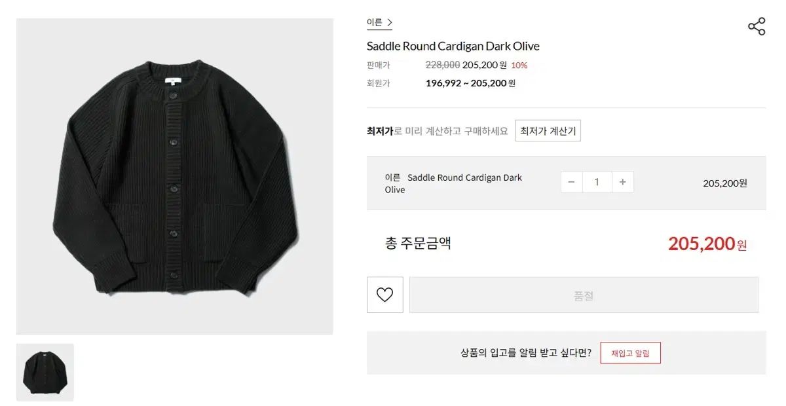The width and height of the screenshot is (786, 406).
Task: Click the crossed-out 228,000 original price
Action: click(442, 65)
